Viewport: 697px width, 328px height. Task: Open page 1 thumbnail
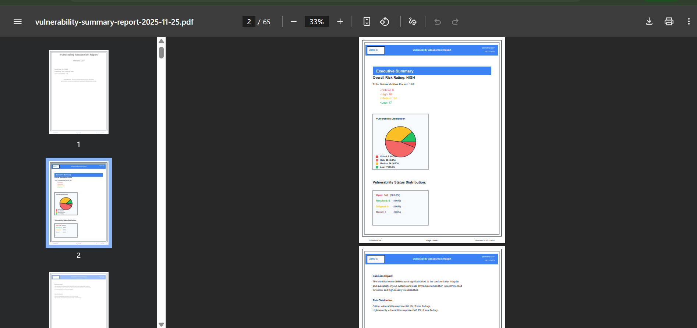tap(79, 92)
